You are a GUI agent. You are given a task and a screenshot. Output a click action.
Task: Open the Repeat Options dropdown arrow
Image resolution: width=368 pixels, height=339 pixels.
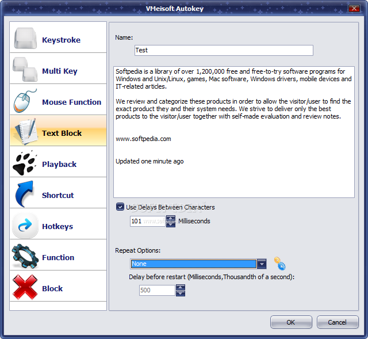click(262, 264)
